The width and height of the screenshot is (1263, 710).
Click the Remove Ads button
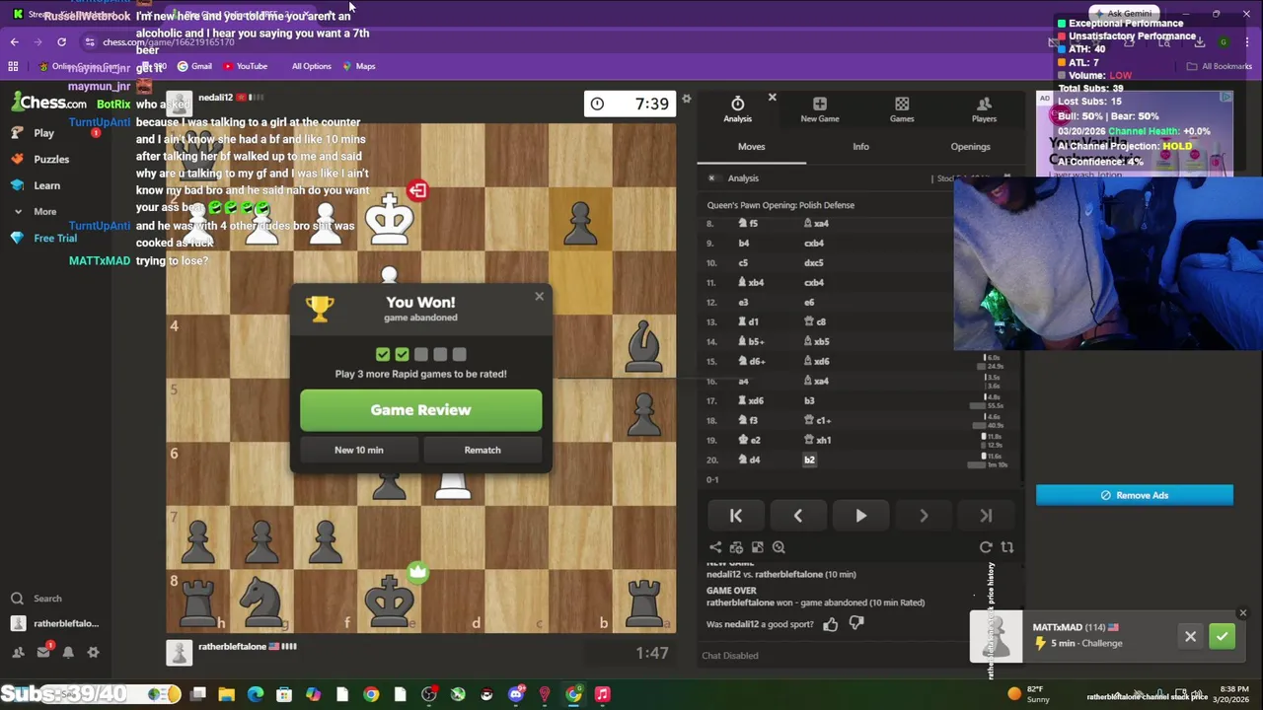pyautogui.click(x=1134, y=495)
